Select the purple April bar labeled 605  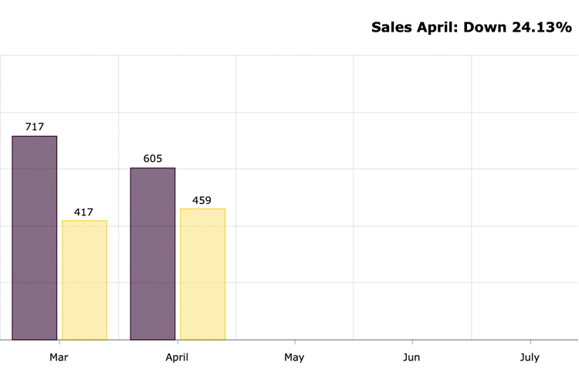pyautogui.click(x=153, y=254)
